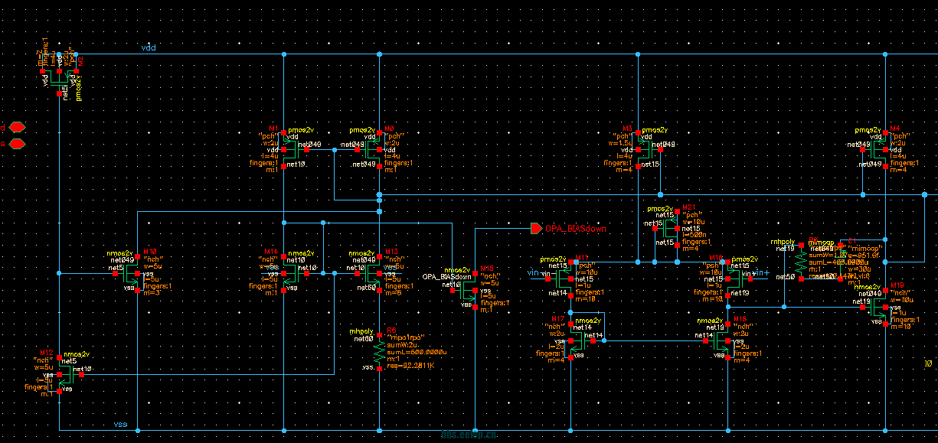938x443 pixels.
Task: Click the upper red hexagon pin at left edge
Action: coord(18,127)
